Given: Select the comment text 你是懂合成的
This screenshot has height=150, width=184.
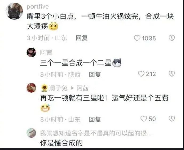Looking at the screenshot, I should coord(61,143).
